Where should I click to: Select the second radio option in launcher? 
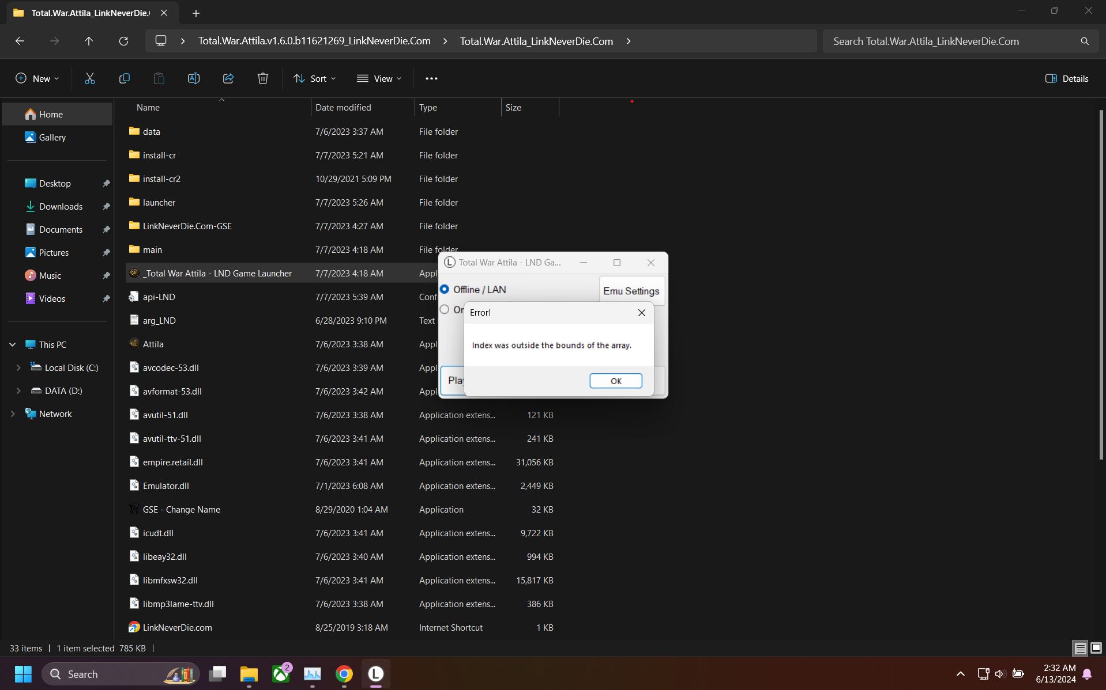click(x=445, y=309)
